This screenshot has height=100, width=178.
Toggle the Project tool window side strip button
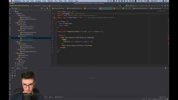tap(10, 11)
